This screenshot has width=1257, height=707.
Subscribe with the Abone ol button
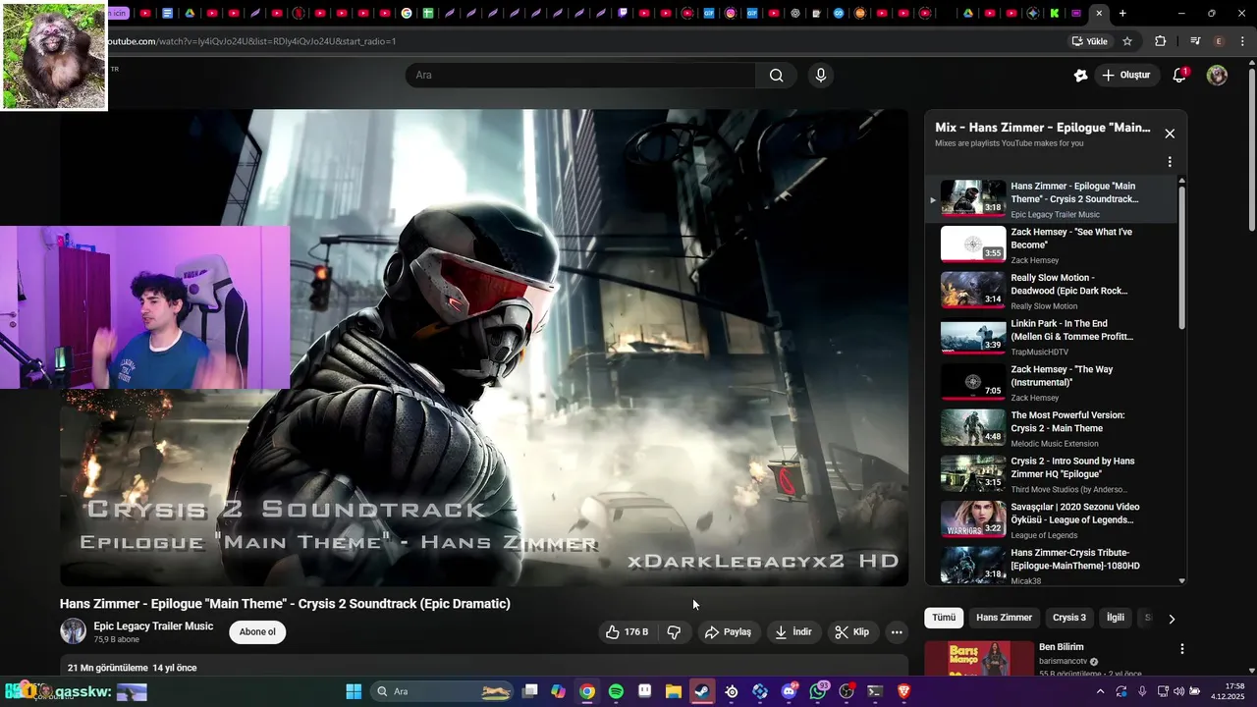point(257,632)
